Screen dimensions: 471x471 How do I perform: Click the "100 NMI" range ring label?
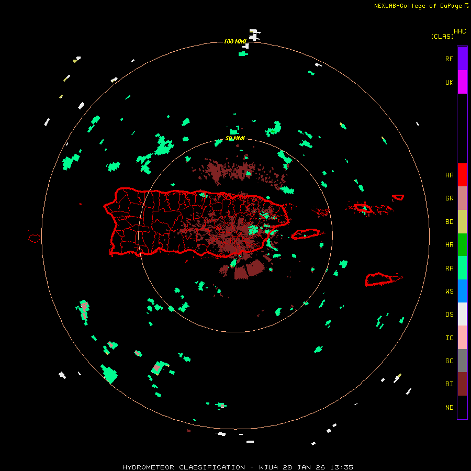[x=235, y=41]
